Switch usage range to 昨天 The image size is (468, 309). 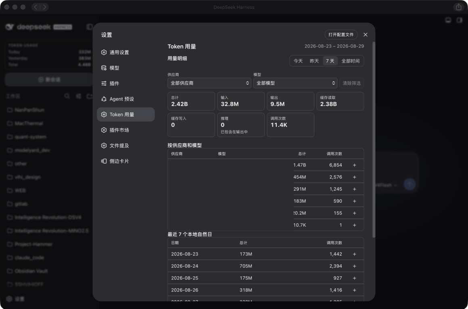[314, 61]
